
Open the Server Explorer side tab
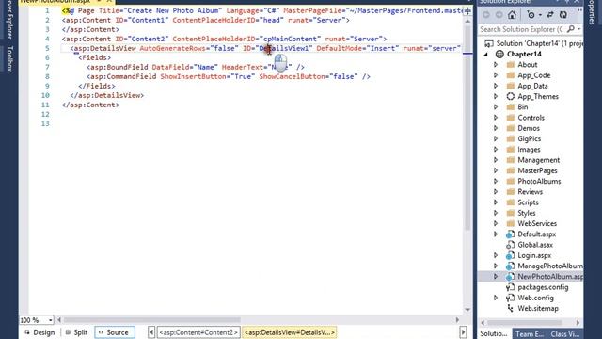pos(9,20)
